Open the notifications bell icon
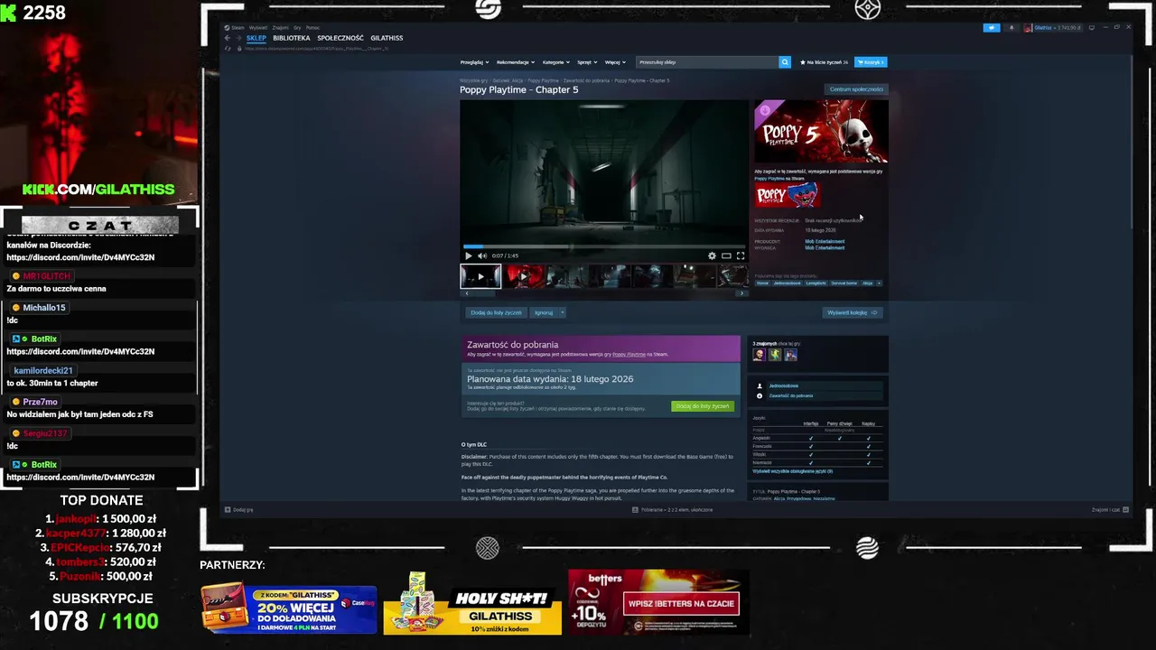Viewport: 1156px width, 650px height. point(1011,28)
